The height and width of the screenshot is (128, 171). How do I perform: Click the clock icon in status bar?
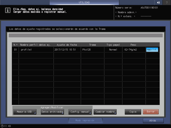coord(2,126)
